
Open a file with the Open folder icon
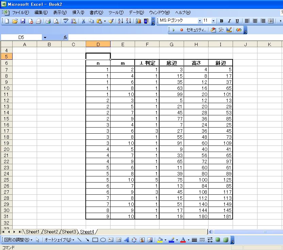click(15, 21)
